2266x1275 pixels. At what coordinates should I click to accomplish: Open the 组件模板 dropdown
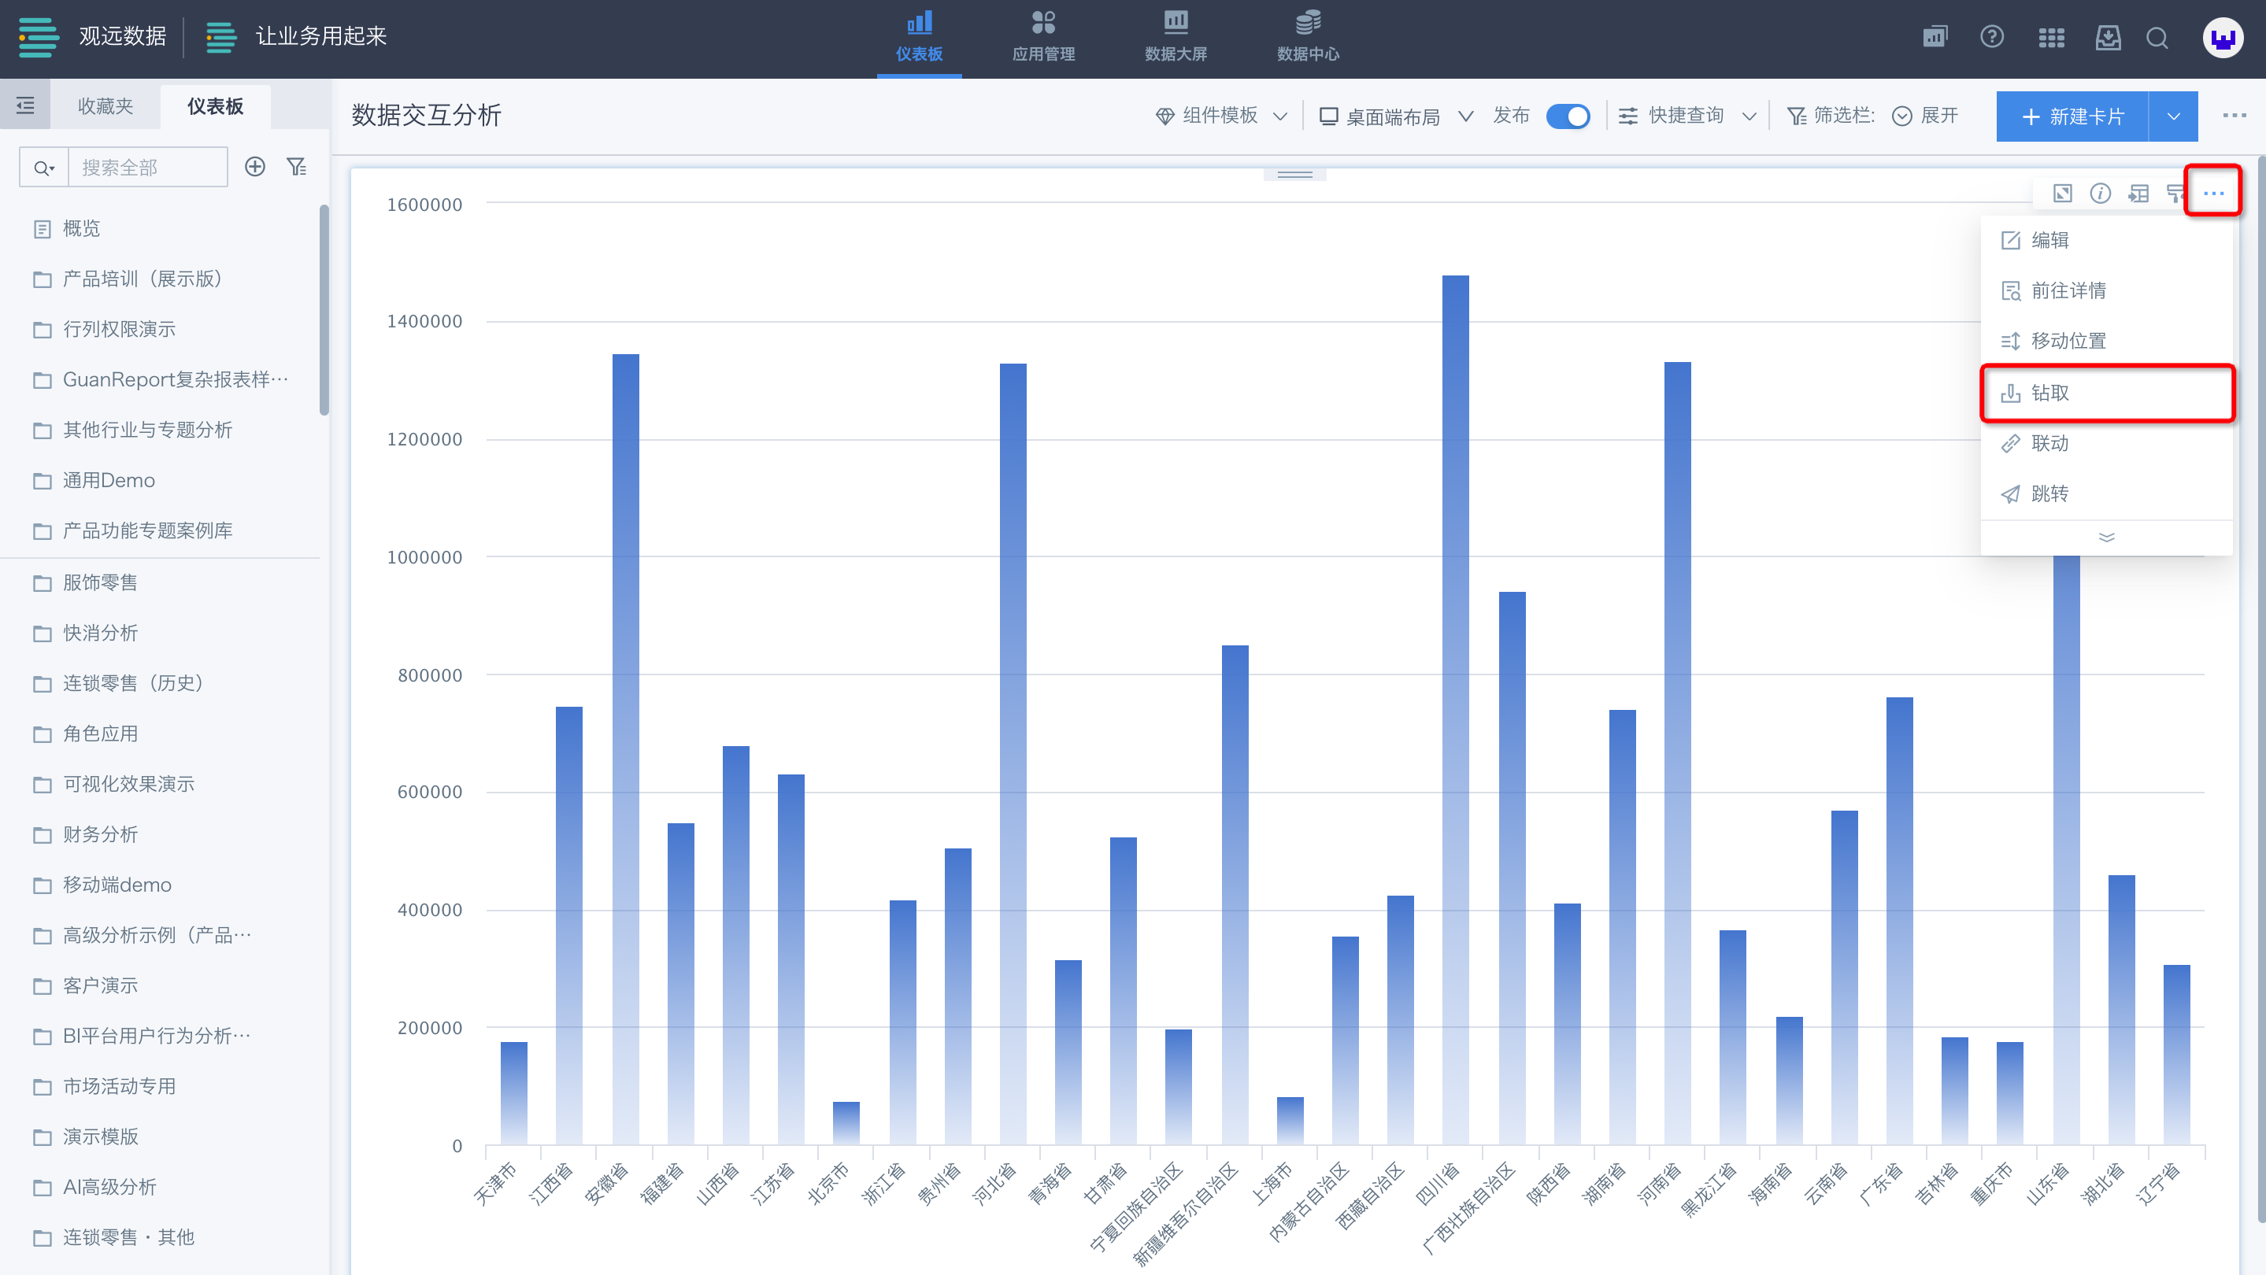(x=1221, y=116)
